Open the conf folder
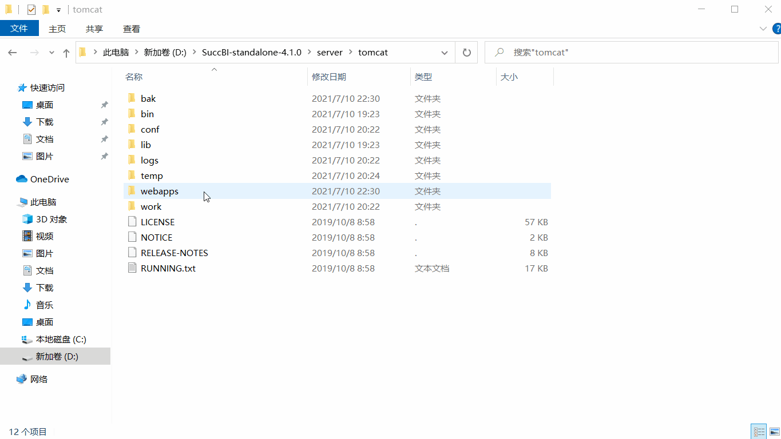 point(150,129)
